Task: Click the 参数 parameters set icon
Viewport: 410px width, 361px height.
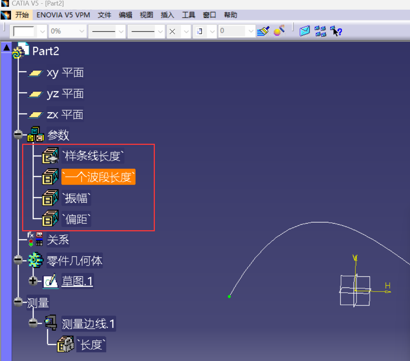Action: (35, 134)
